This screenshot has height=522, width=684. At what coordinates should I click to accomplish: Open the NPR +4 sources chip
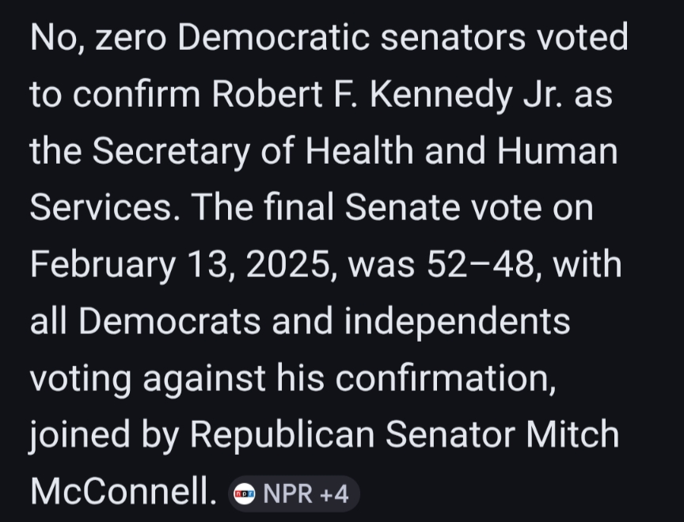pyautogui.click(x=293, y=494)
